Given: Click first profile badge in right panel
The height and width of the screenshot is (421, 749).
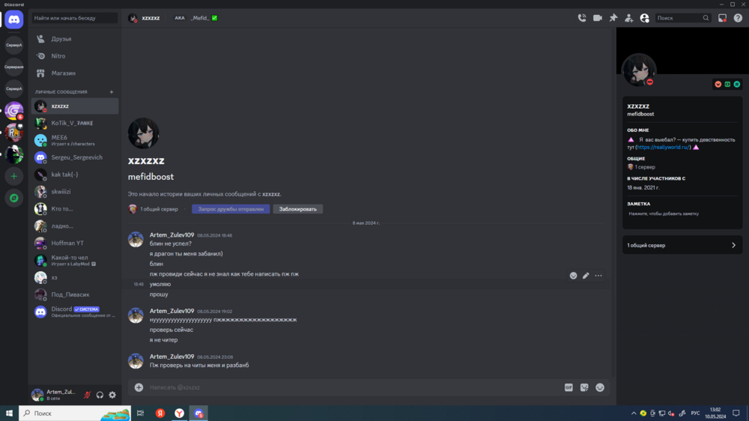Looking at the screenshot, I should [718, 84].
